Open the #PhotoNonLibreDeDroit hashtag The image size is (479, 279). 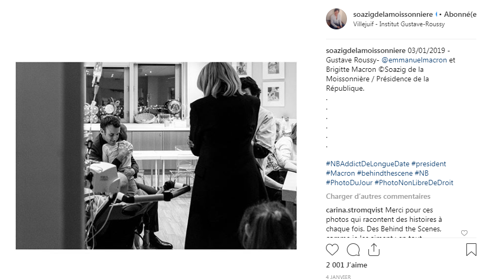(414, 183)
